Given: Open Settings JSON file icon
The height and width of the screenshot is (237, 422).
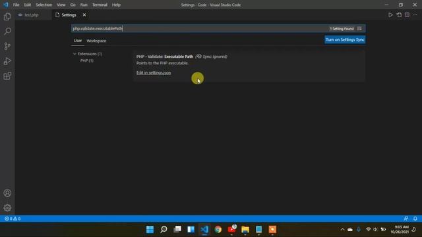Looking at the screenshot, I should 399,15.
